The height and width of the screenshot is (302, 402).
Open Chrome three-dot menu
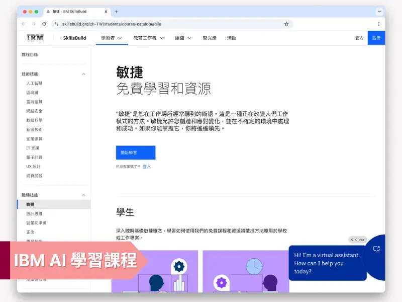(379, 24)
